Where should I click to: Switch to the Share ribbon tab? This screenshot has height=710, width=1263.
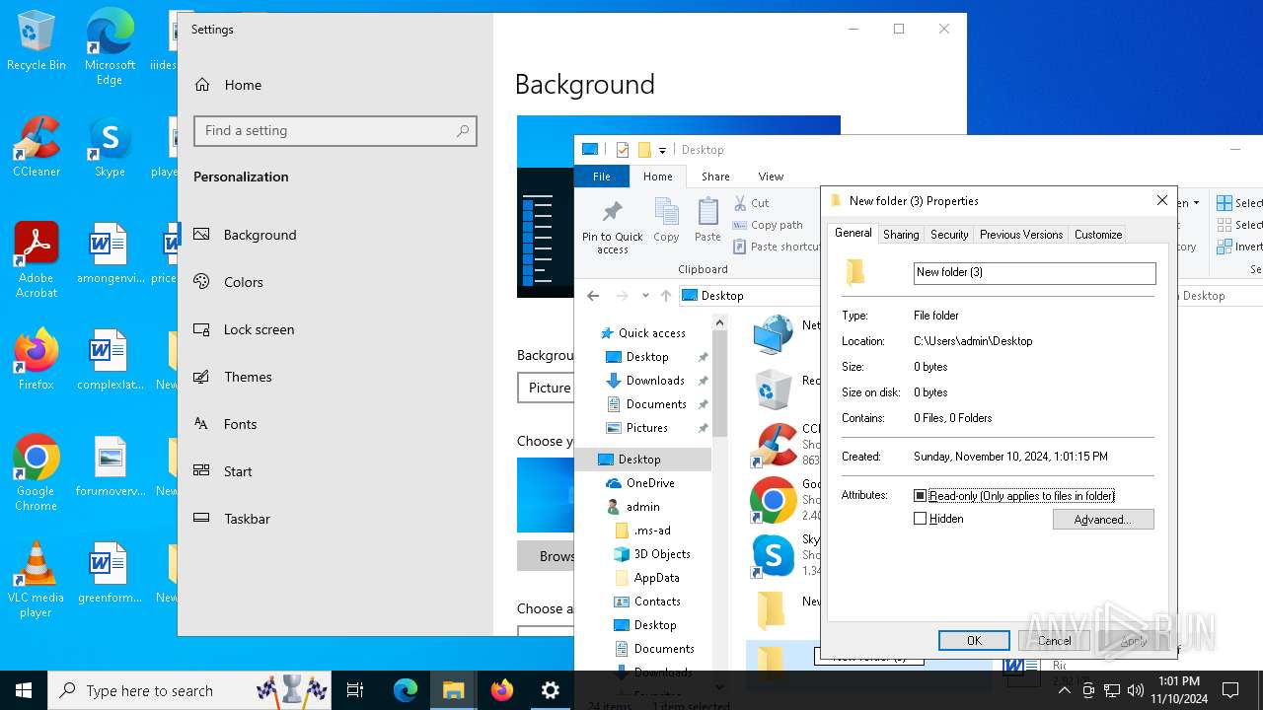715,177
